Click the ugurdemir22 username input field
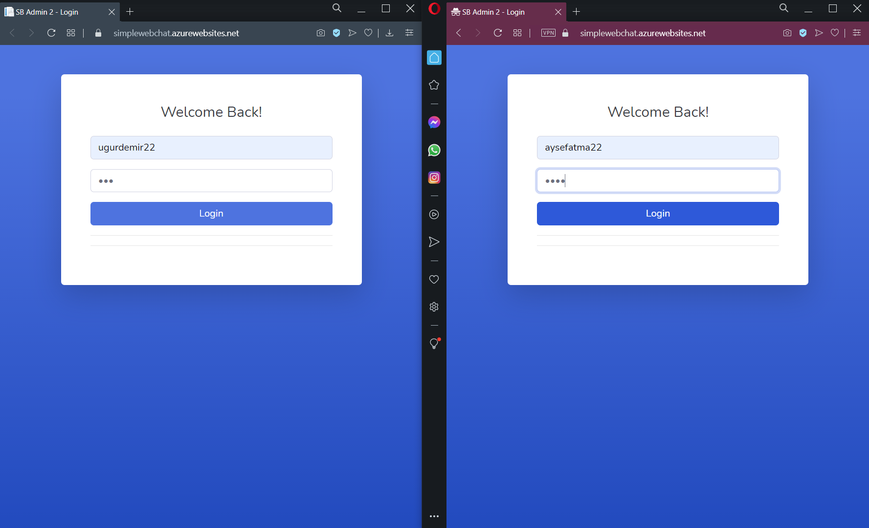This screenshot has height=528, width=869. coord(211,148)
